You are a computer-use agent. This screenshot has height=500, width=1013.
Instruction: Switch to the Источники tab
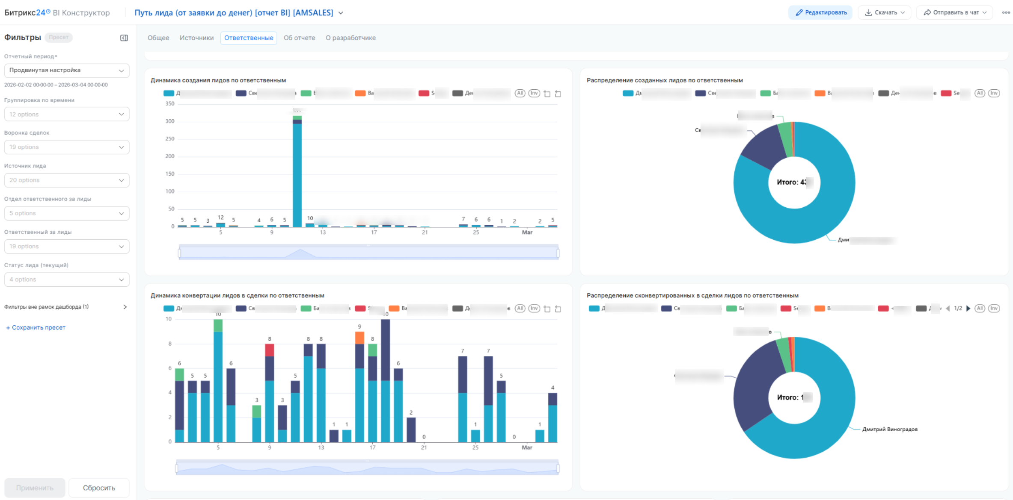(x=196, y=38)
